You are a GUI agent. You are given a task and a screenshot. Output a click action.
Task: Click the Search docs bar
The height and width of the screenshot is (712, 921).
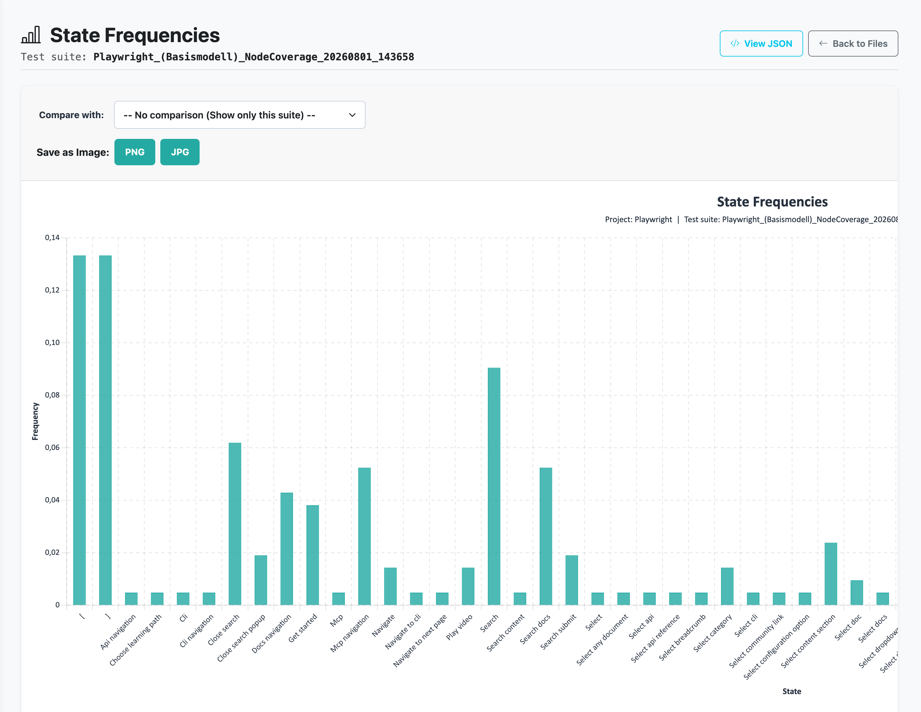click(x=546, y=536)
